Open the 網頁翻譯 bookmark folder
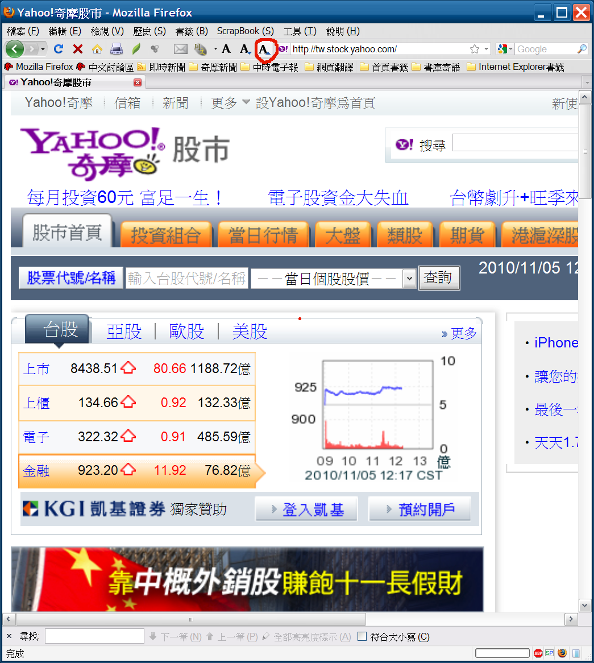594x663 pixels. tap(329, 67)
